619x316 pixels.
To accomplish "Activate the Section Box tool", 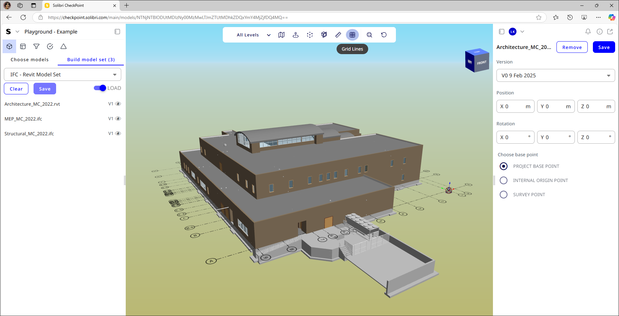I will pos(324,35).
